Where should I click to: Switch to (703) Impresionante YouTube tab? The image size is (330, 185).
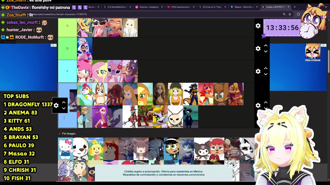click(180, 7)
